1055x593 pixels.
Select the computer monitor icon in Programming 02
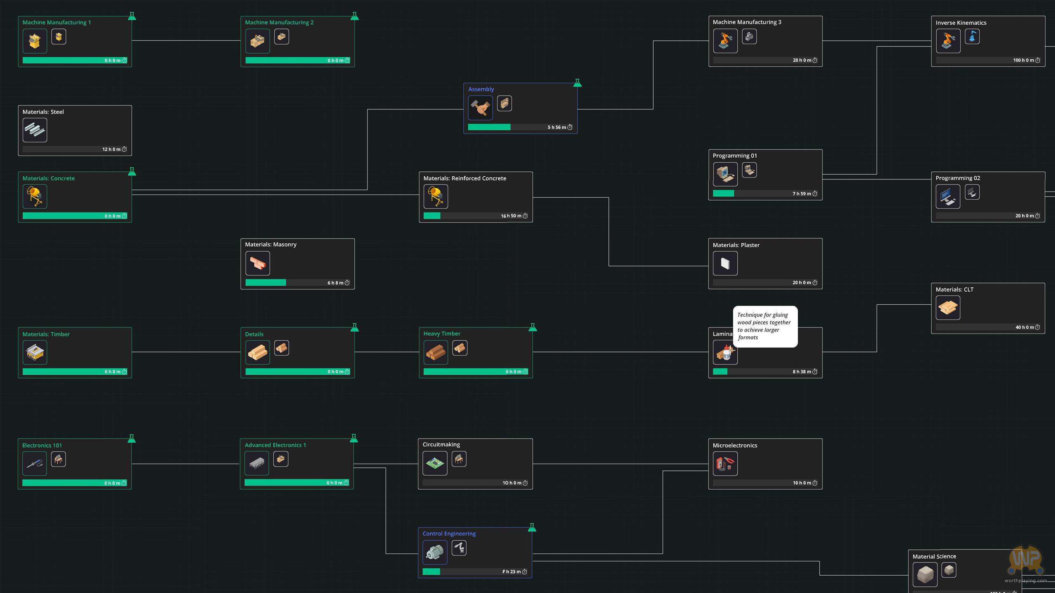pos(947,196)
